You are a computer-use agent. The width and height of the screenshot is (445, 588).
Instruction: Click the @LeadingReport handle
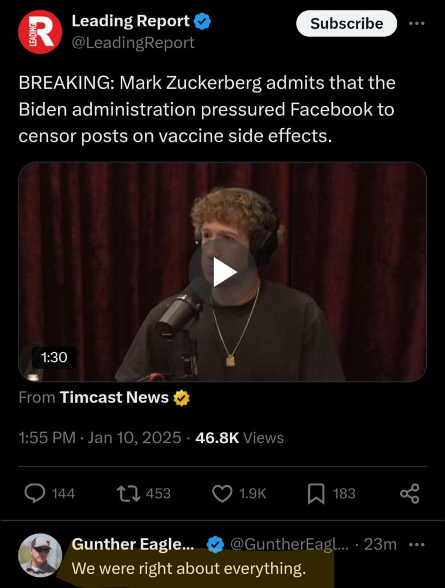pyautogui.click(x=133, y=43)
